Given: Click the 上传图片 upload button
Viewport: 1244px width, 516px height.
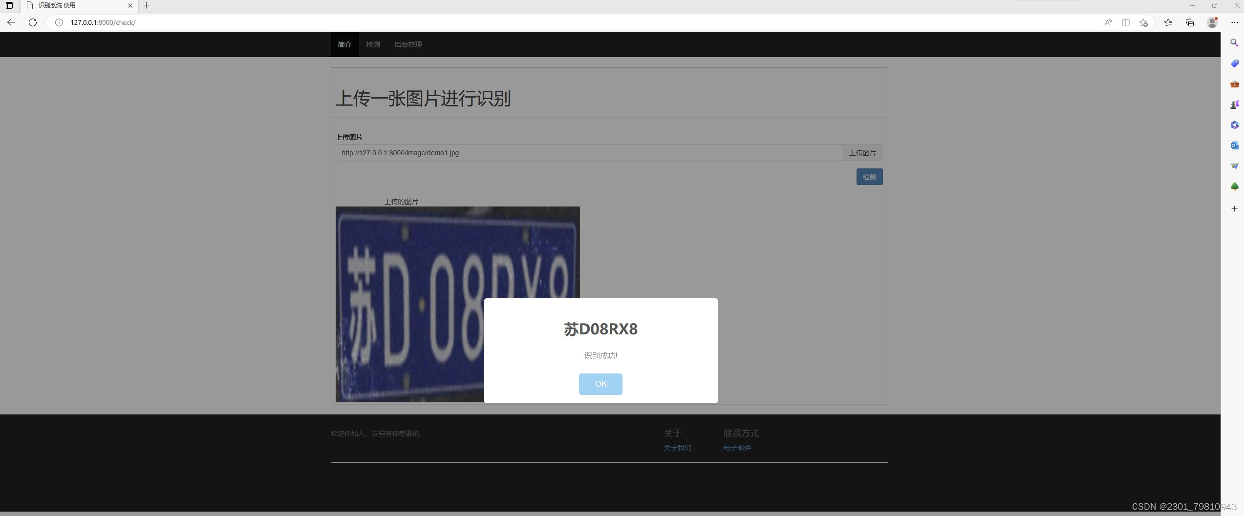Looking at the screenshot, I should [x=862, y=153].
